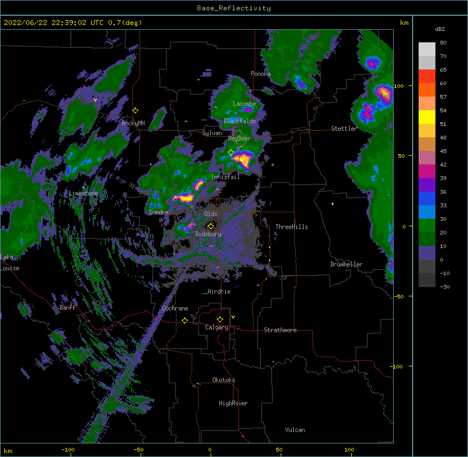This screenshot has width=468, height=457.
Task: Click the Sundre town label
Action: pos(159,212)
